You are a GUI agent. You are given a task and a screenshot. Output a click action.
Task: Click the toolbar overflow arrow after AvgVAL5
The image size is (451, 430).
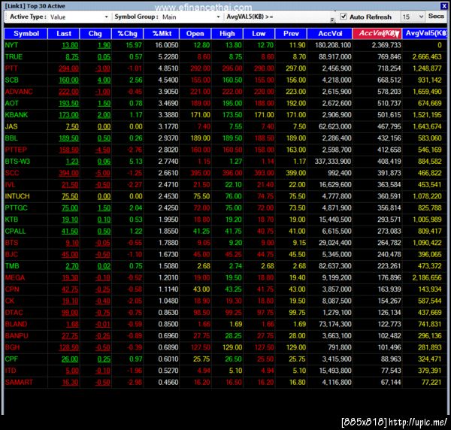[332, 20]
